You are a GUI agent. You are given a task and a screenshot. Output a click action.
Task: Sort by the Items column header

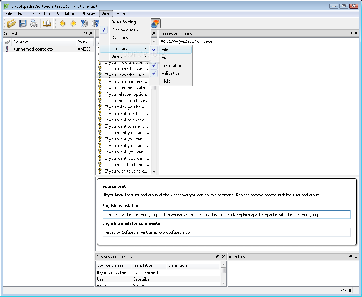85,42
